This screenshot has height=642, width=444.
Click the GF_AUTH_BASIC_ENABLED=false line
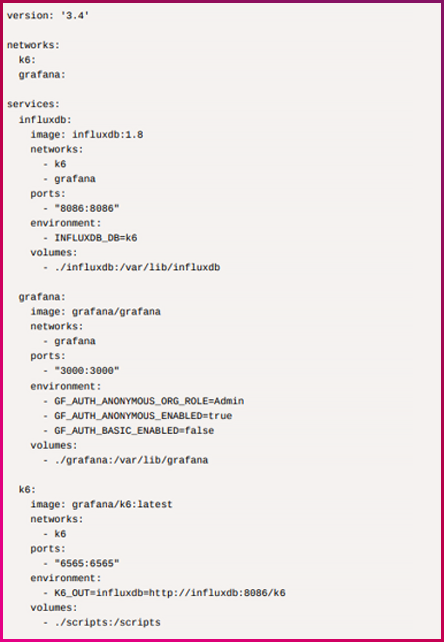pyautogui.click(x=134, y=431)
